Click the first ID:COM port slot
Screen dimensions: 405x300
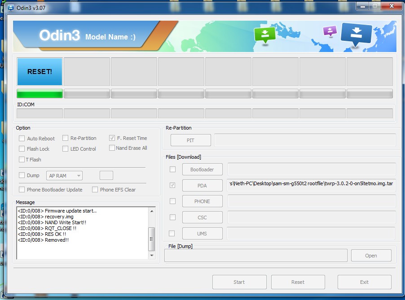(x=40, y=113)
